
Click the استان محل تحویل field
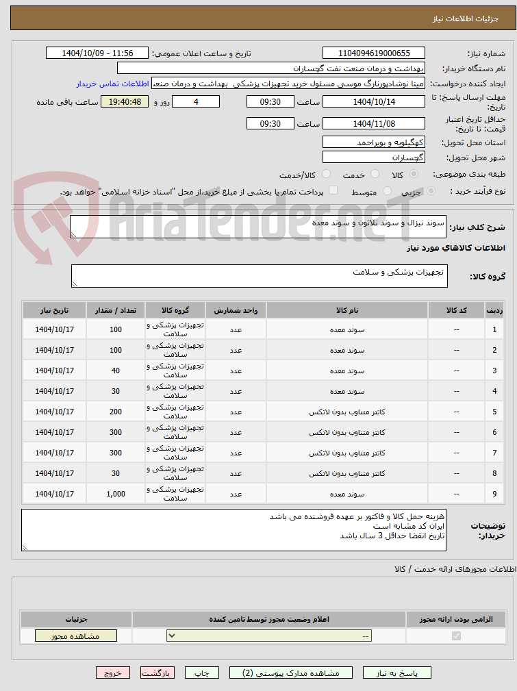374,142
